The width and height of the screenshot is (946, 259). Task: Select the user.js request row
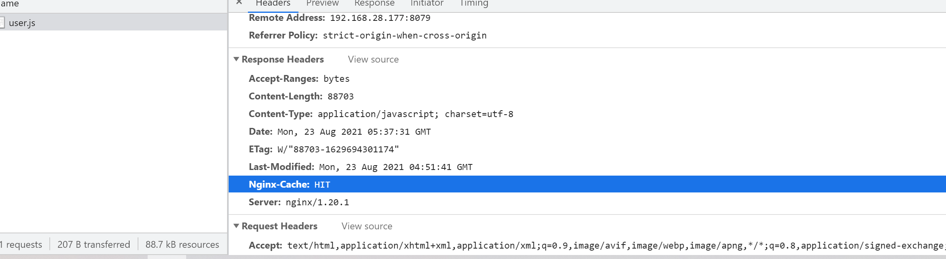[114, 22]
